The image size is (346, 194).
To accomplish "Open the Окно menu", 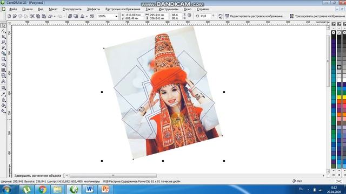I will coord(188,9).
